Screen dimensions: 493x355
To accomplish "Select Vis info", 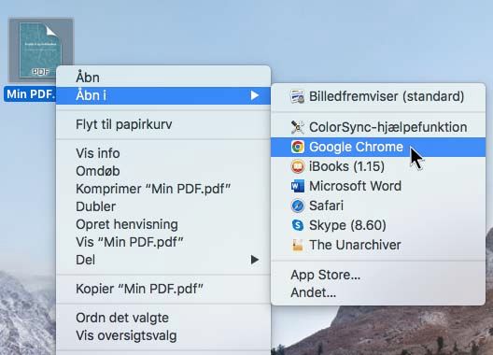I will click(163, 153).
